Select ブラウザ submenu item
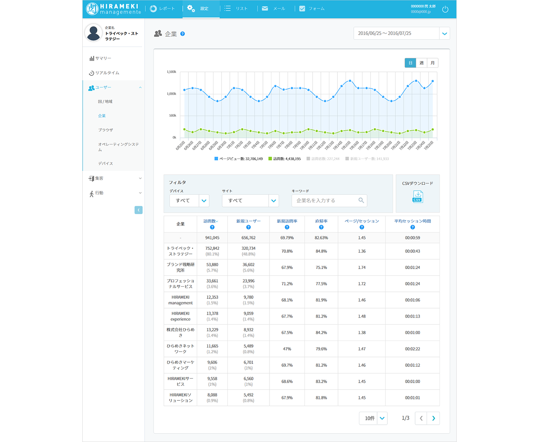539x442 pixels. [x=106, y=130]
